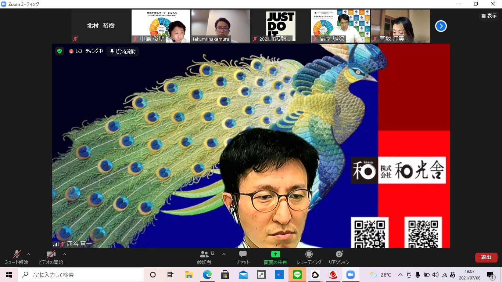Open File Explorer from taskbar
Image resolution: width=502 pixels, height=282 pixels.
[189, 275]
